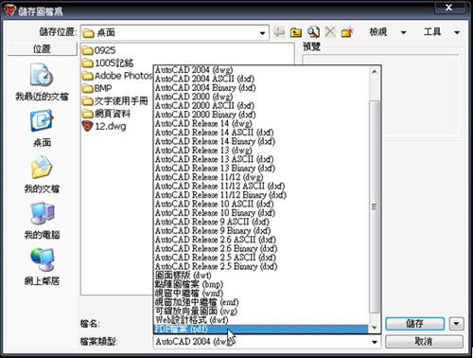Viewport: 473px width, 358px height.
Task: Click the 取消 cancel button
Action: [424, 342]
